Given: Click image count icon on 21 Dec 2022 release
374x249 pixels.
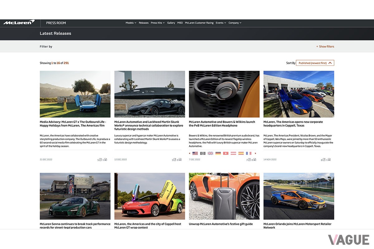Looking at the screenshot, I should (x=100, y=160).
